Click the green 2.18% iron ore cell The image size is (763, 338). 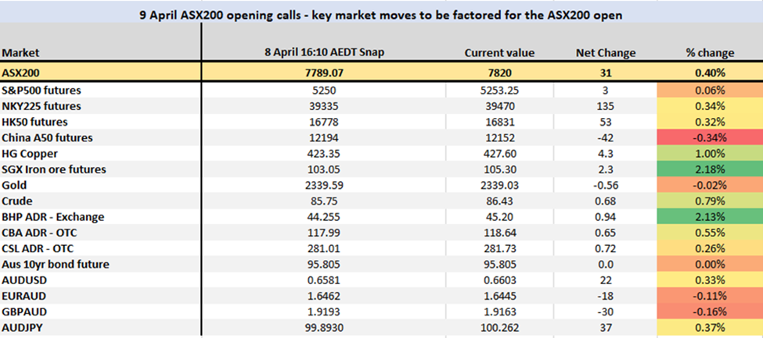pyautogui.click(x=709, y=169)
